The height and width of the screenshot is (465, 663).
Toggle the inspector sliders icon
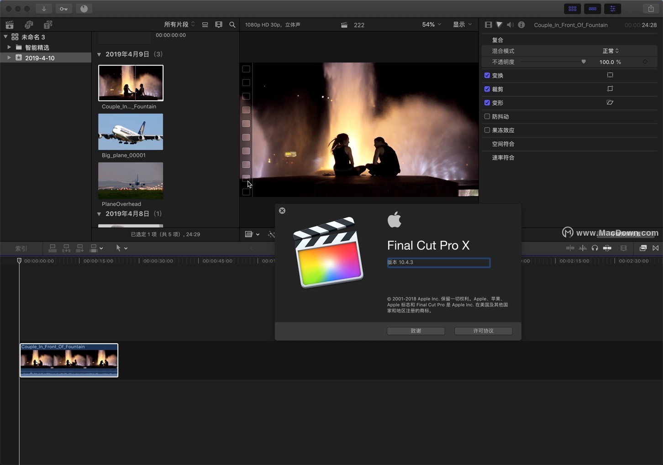612,9
